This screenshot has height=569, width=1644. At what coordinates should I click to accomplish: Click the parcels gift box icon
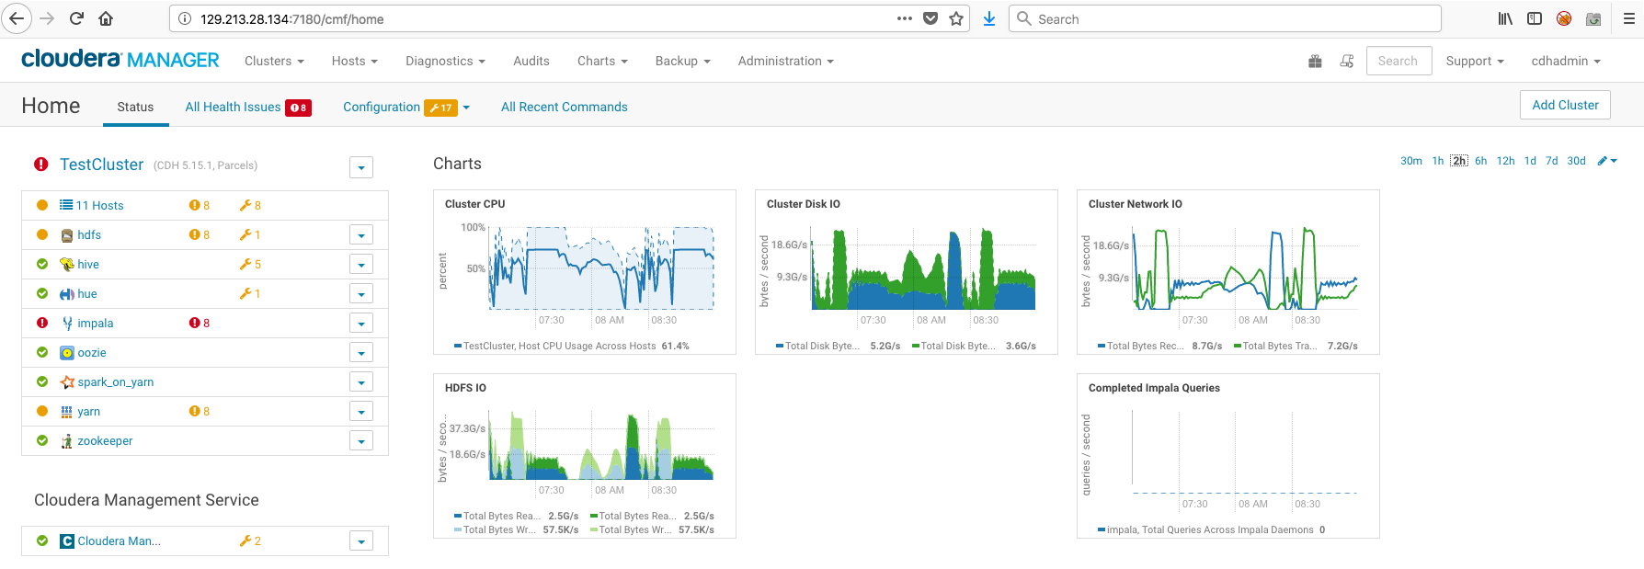click(x=1315, y=62)
